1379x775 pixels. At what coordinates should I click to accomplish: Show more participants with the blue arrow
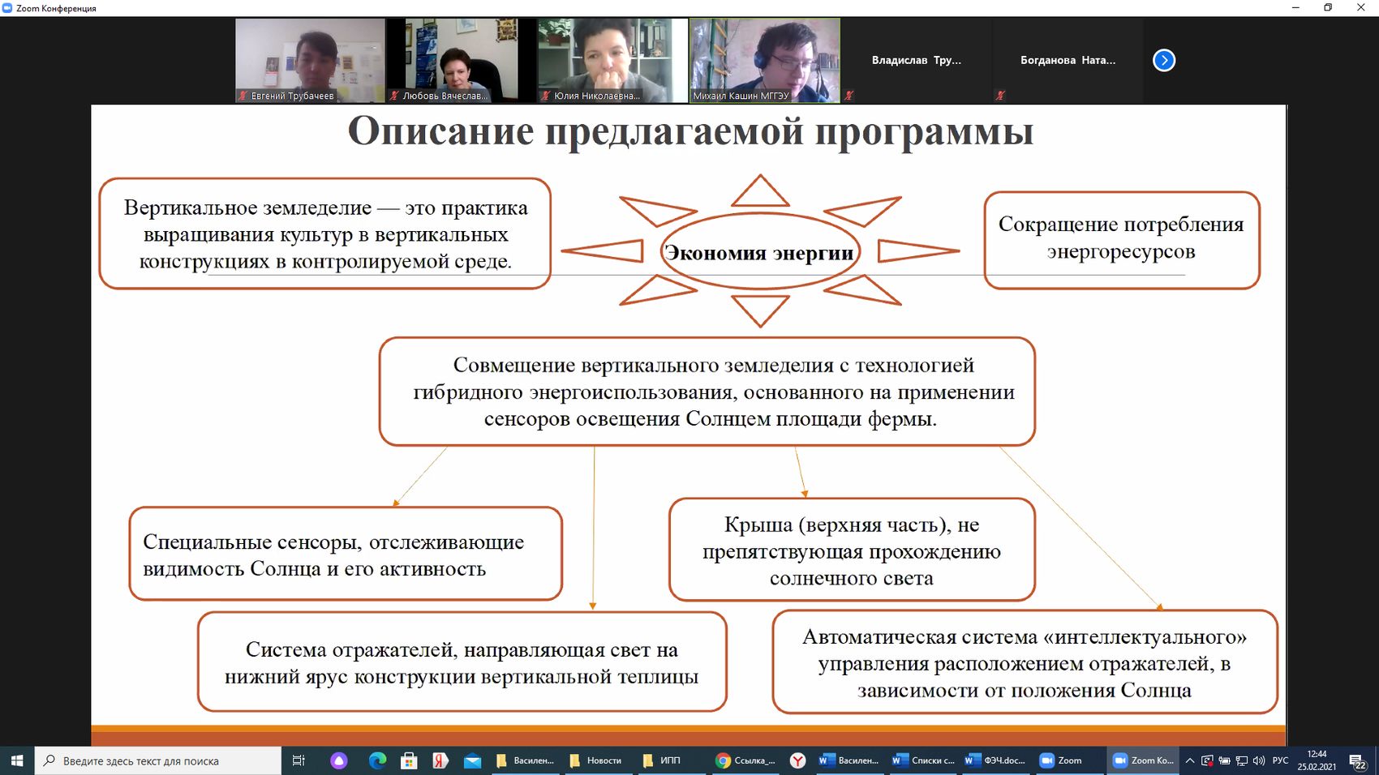click(x=1163, y=60)
